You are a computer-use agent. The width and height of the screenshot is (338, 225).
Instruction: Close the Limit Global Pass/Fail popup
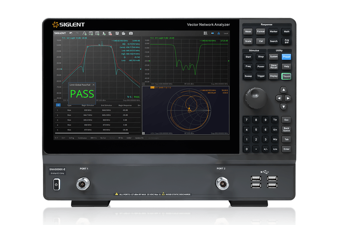pyautogui.click(x=94, y=84)
